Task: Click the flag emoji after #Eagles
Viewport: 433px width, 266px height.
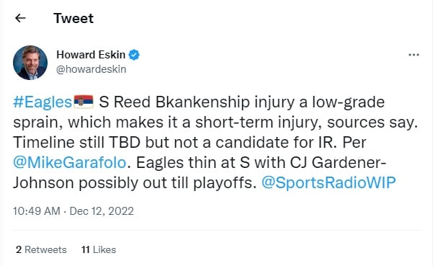Action: click(84, 102)
